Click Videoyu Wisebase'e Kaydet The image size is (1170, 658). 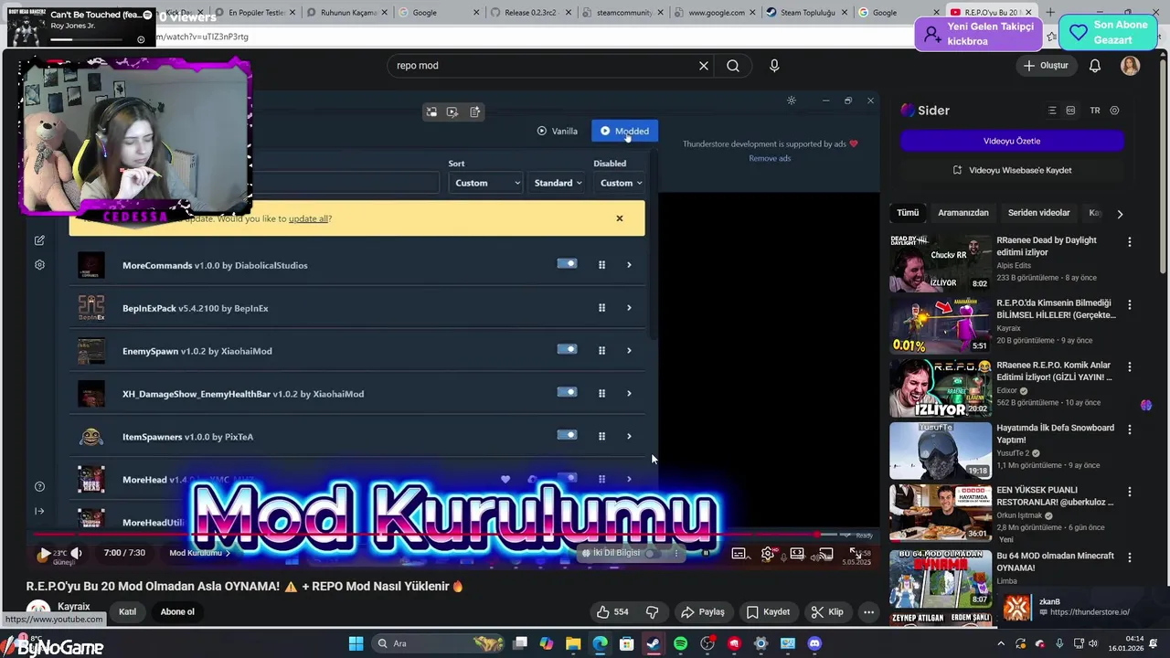[x=1012, y=170]
